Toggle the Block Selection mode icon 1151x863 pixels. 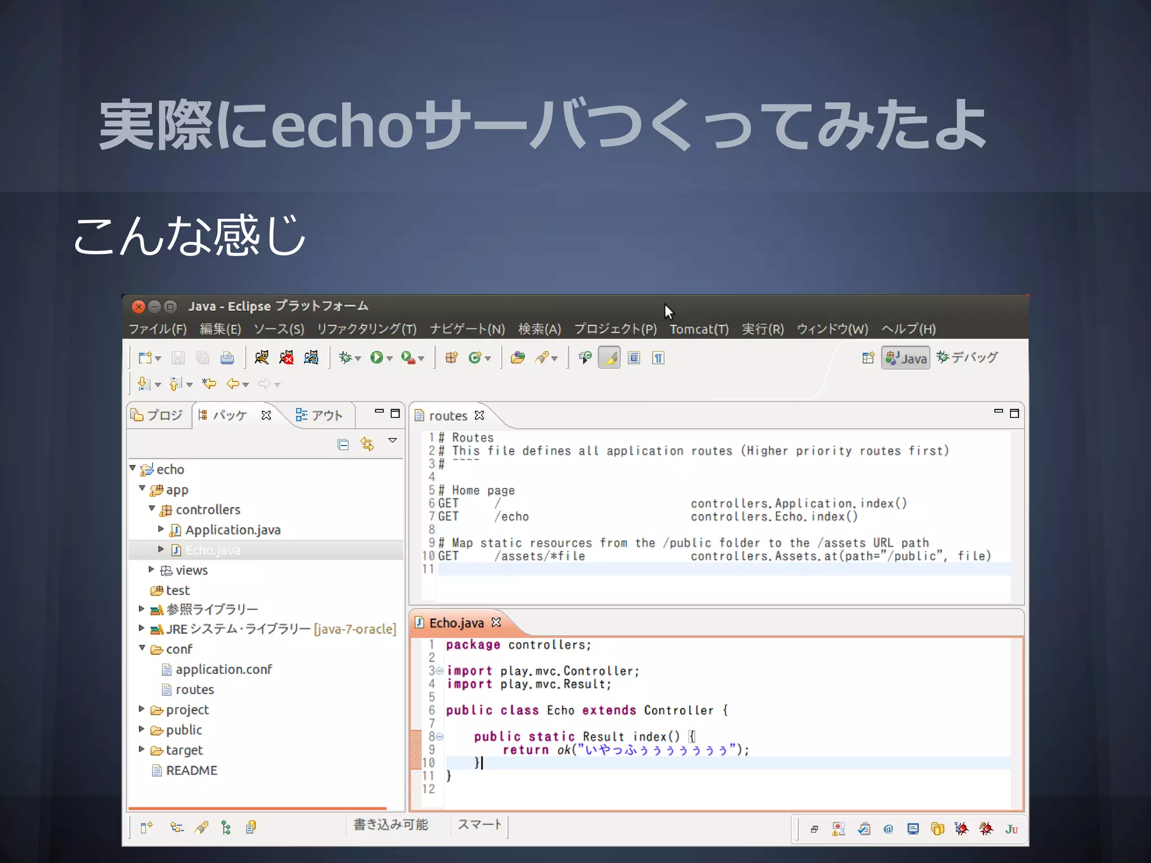634,358
